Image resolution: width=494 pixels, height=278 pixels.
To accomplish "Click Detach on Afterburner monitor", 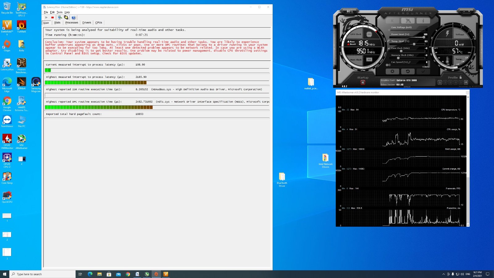I will [x=407, y=87].
